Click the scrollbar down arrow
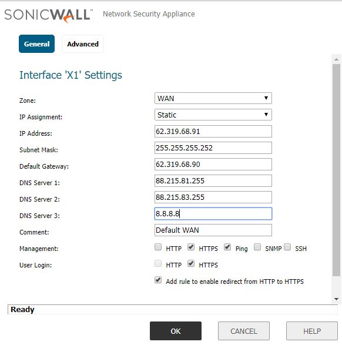Image resolution: width=342 pixels, height=345 pixels. pyautogui.click(x=336, y=299)
